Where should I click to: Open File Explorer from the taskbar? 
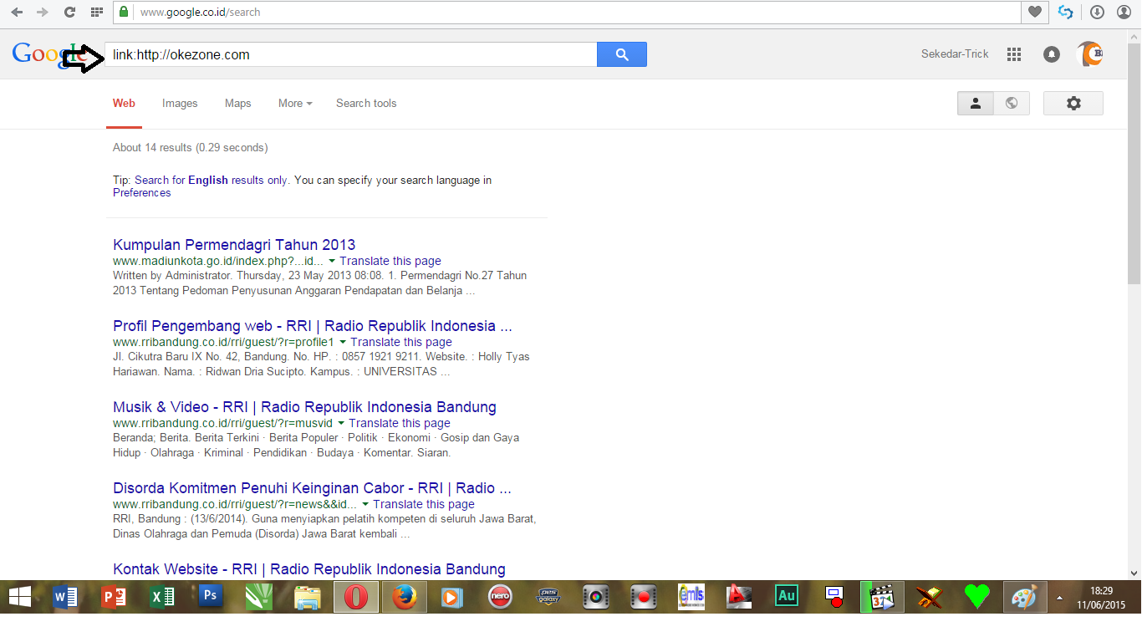(x=308, y=597)
